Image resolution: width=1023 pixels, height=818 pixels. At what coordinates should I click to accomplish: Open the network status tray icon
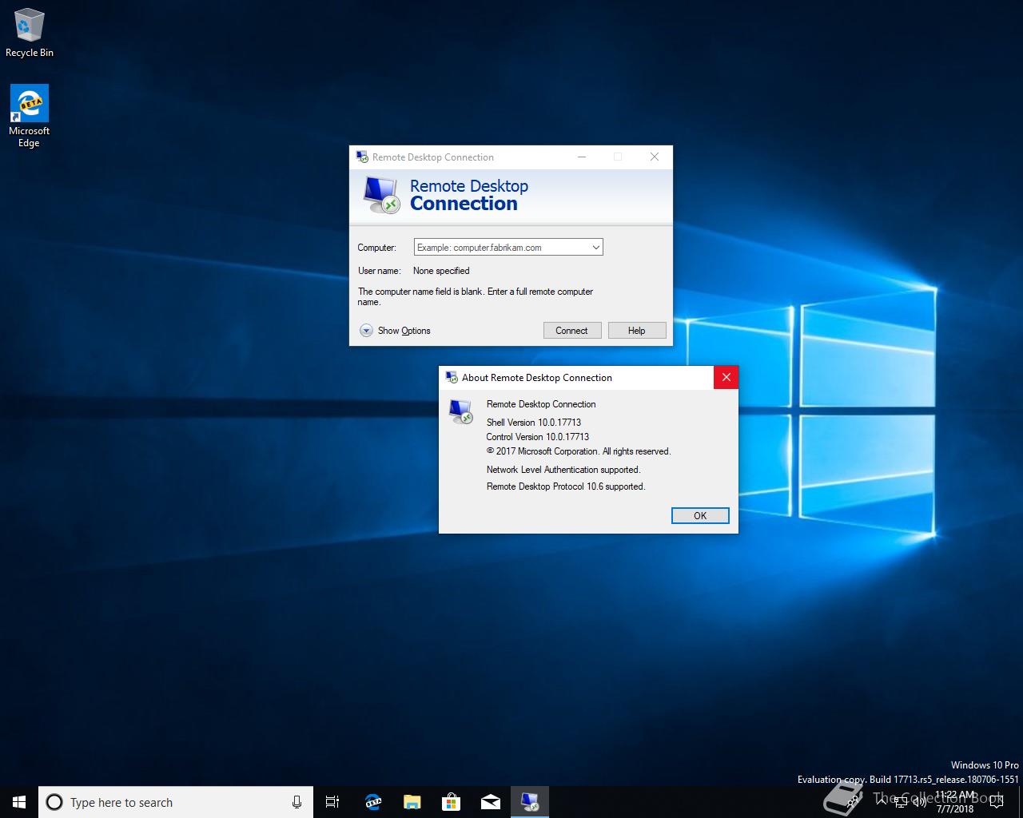(901, 802)
